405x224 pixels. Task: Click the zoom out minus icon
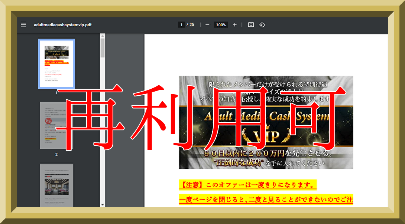click(207, 25)
